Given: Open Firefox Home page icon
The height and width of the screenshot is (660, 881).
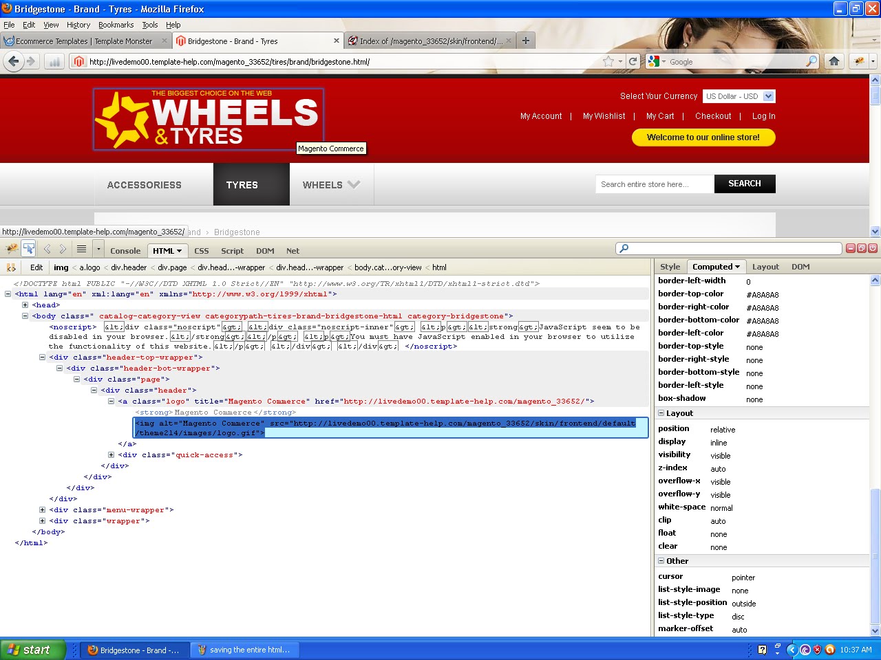Looking at the screenshot, I should [834, 61].
